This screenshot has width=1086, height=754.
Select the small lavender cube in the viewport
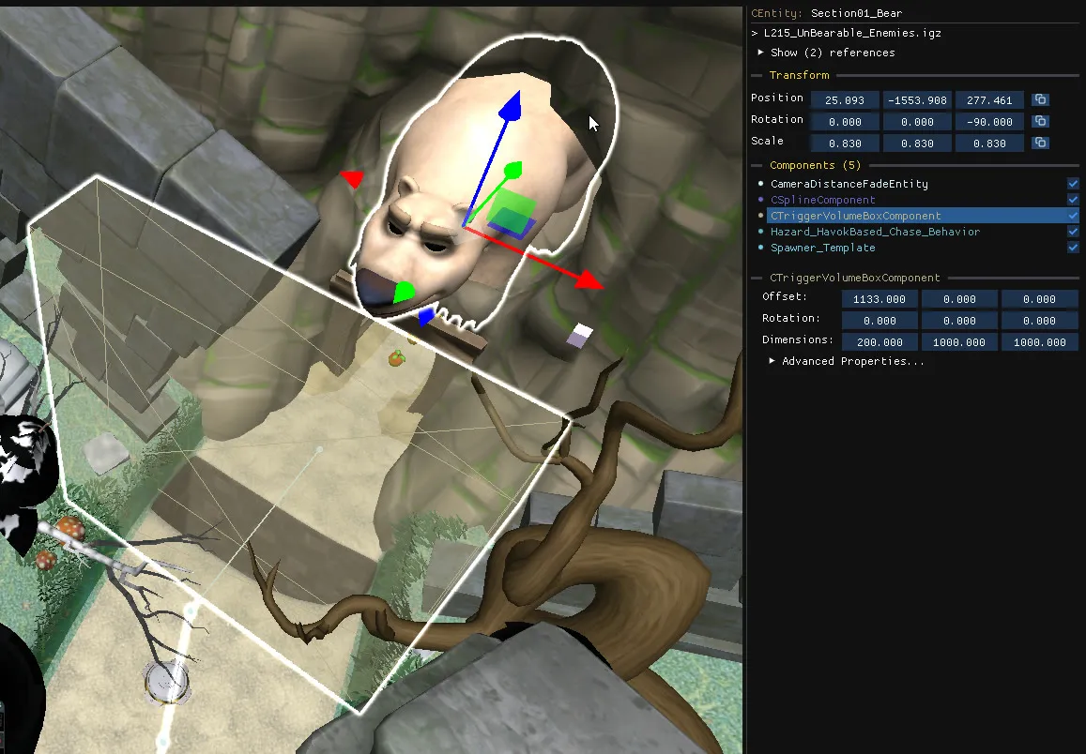coord(580,336)
